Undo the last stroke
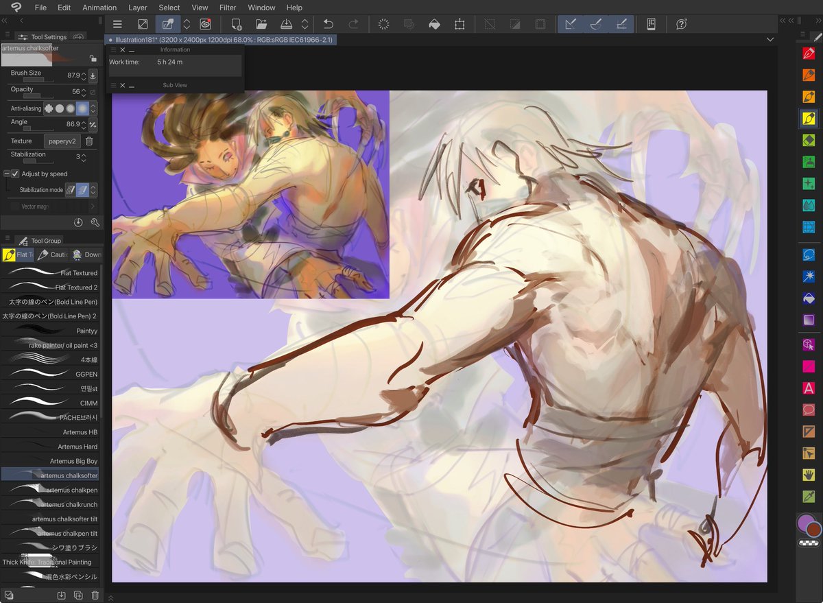823x603 pixels. (x=329, y=24)
